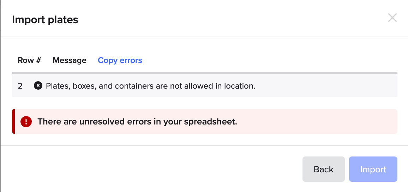The width and height of the screenshot is (408, 192).
Task: Go back with the Back button
Action: [x=323, y=169]
